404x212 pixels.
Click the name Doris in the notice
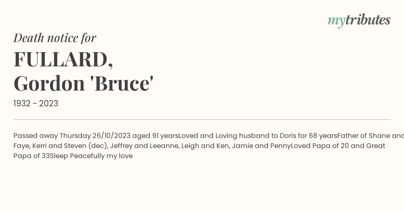click(x=288, y=136)
